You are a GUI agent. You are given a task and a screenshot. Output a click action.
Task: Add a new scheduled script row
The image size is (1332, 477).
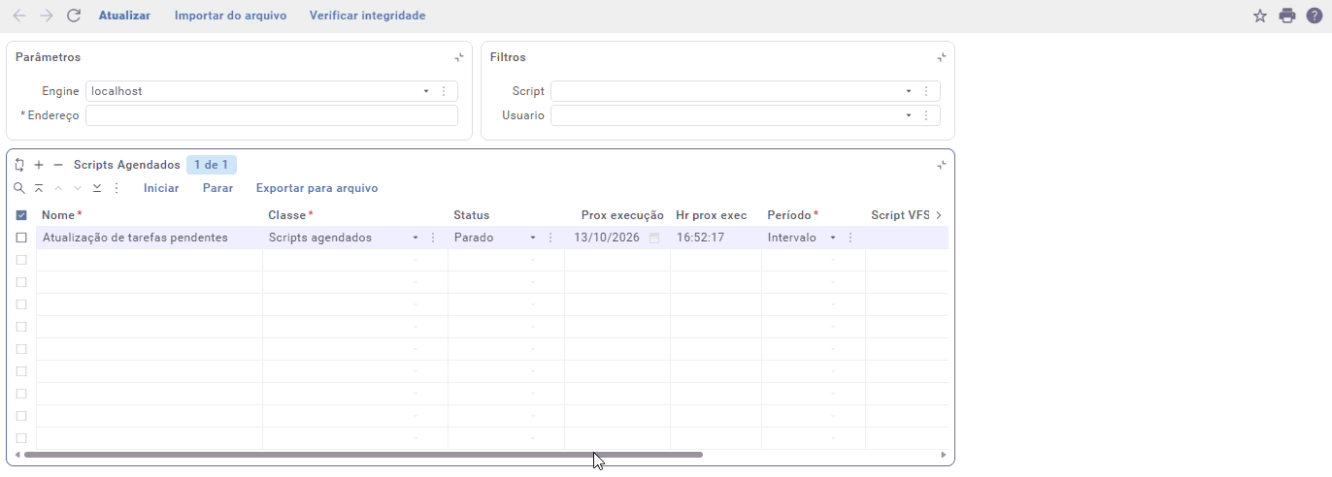pos(39,165)
